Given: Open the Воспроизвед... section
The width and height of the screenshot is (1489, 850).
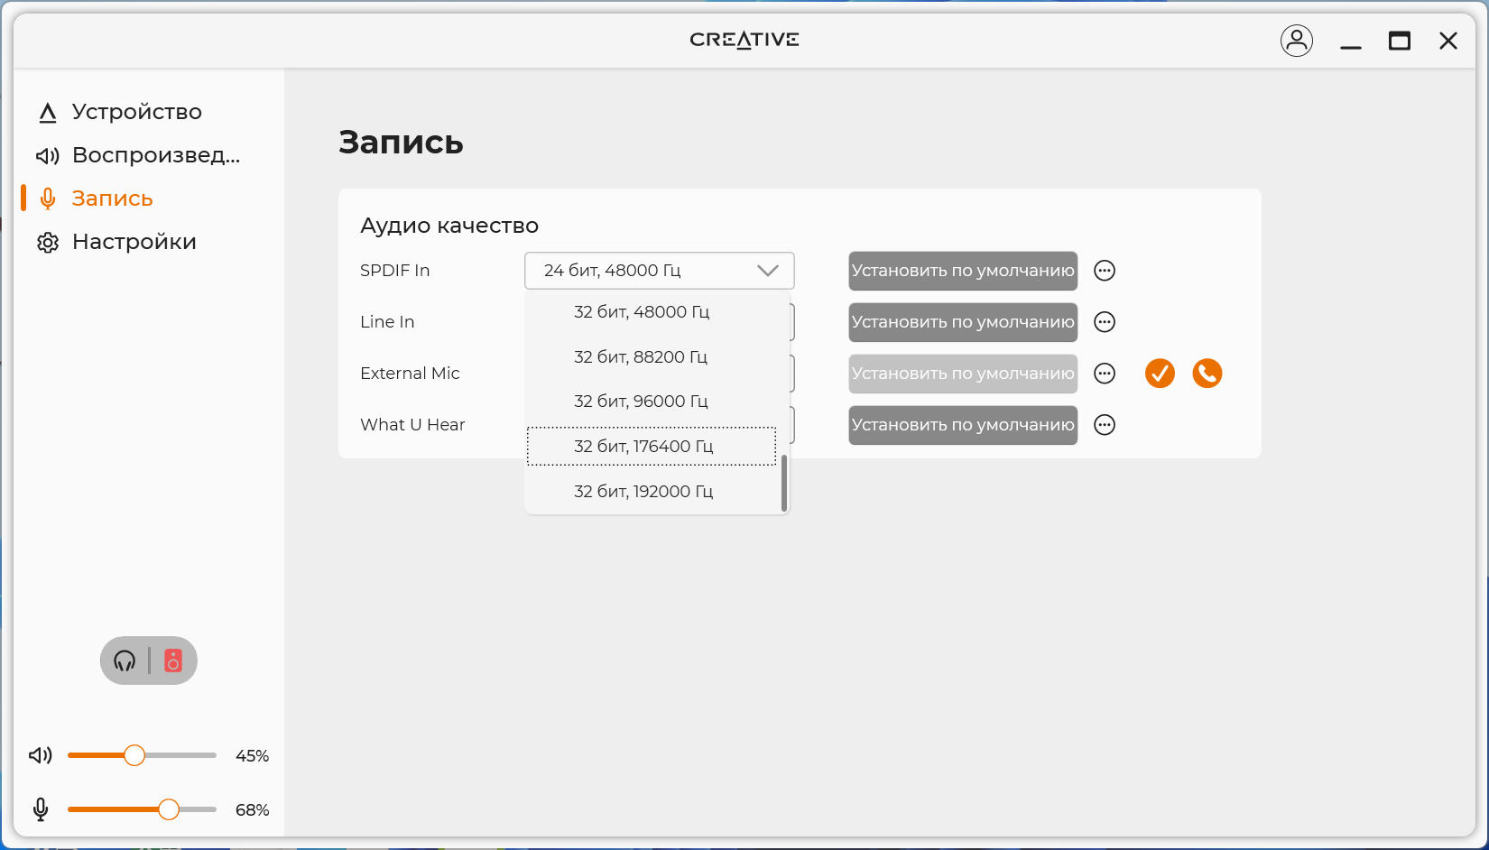Looking at the screenshot, I should pyautogui.click(x=156, y=155).
